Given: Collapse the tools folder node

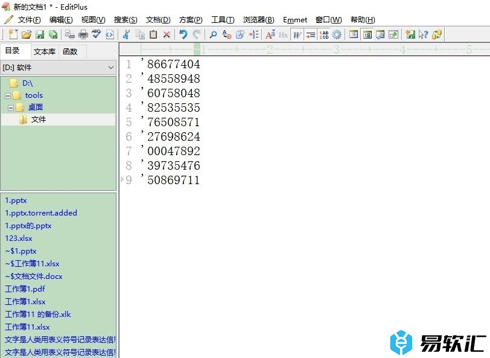Looking at the screenshot, I should click(x=8, y=95).
